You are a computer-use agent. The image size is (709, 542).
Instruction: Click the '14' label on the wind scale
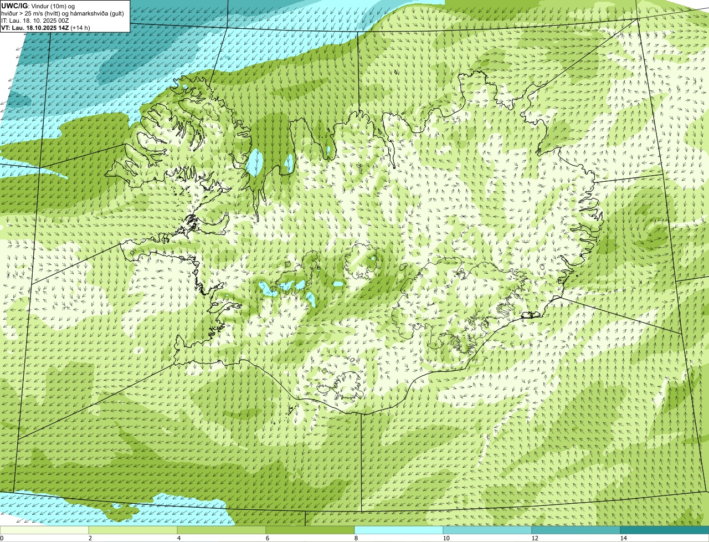click(623, 538)
